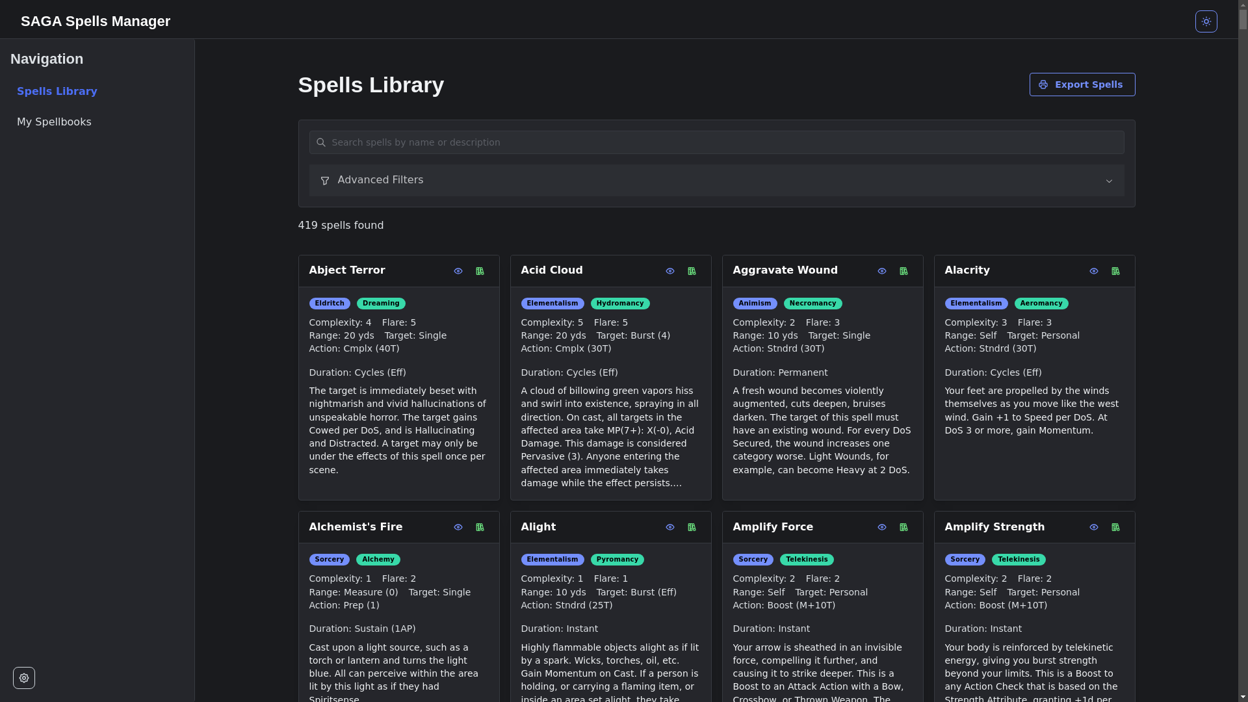The width and height of the screenshot is (1248, 702).
Task: Click the Spells Library page heading
Action: coord(371,85)
